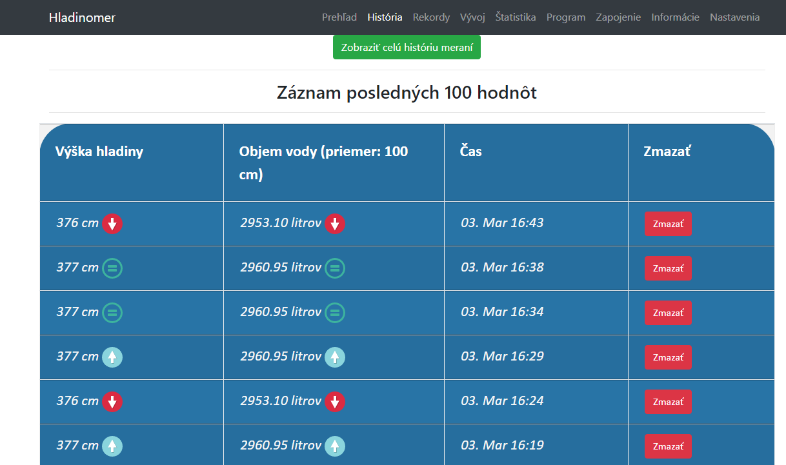Open the Prehľad page
Screen dimensions: 786x465
click(339, 17)
